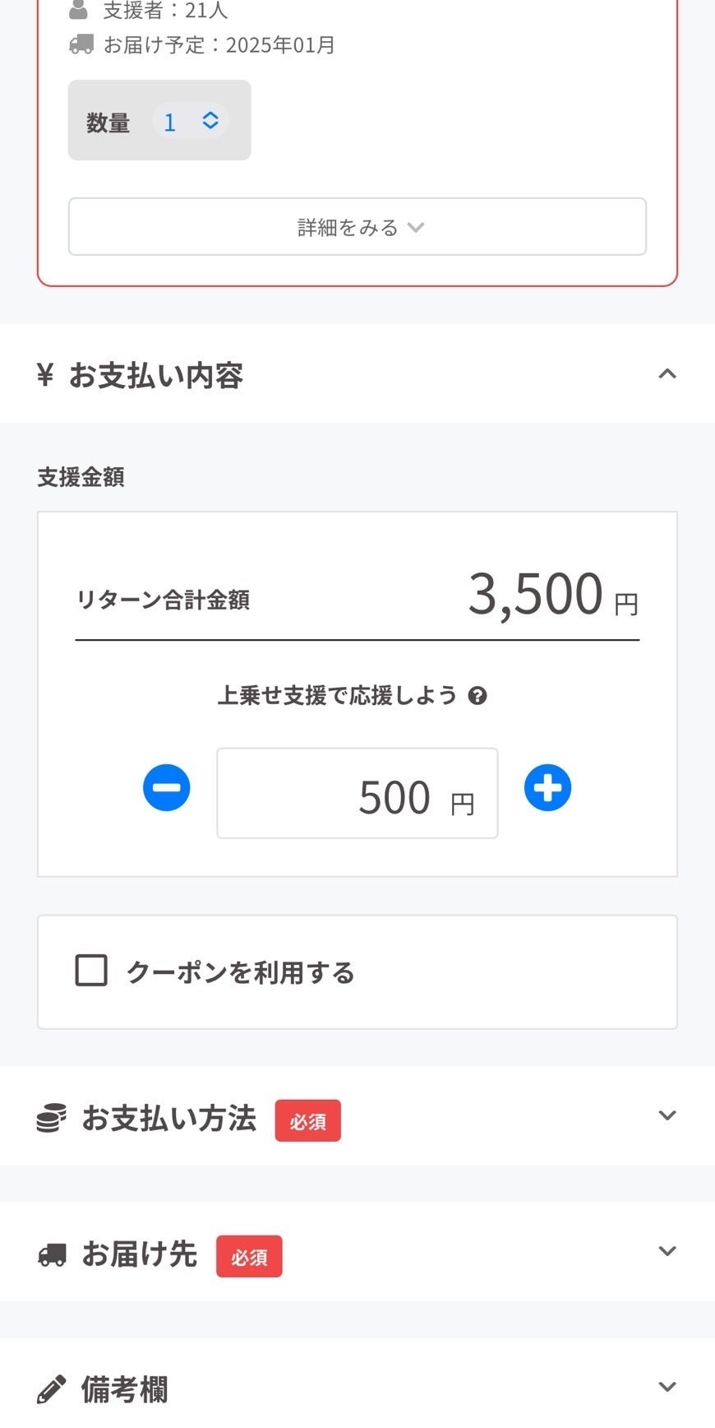Click the question mark help icon
The width and height of the screenshot is (715, 1428).
477,696
